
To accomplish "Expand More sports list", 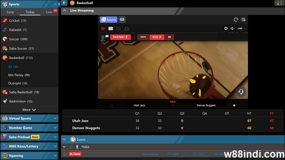I will 29,110.
